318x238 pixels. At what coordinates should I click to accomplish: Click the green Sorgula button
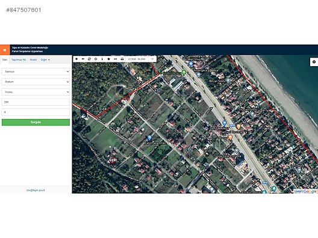(36, 122)
